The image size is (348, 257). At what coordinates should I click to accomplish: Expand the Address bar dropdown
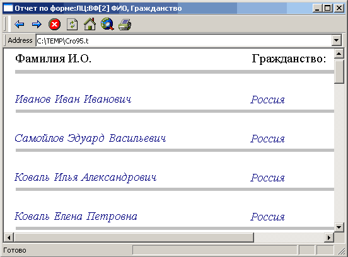coord(337,40)
